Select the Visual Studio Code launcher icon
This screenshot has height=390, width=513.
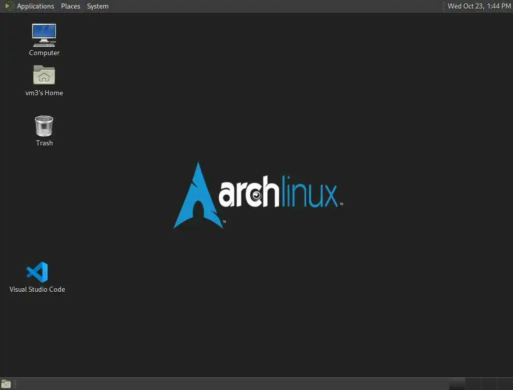click(37, 272)
